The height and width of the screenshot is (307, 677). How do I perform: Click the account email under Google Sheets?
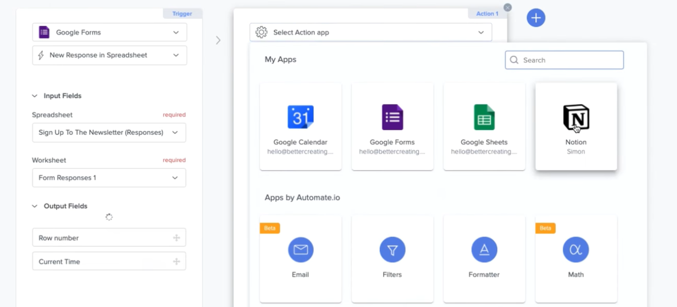coord(484,151)
